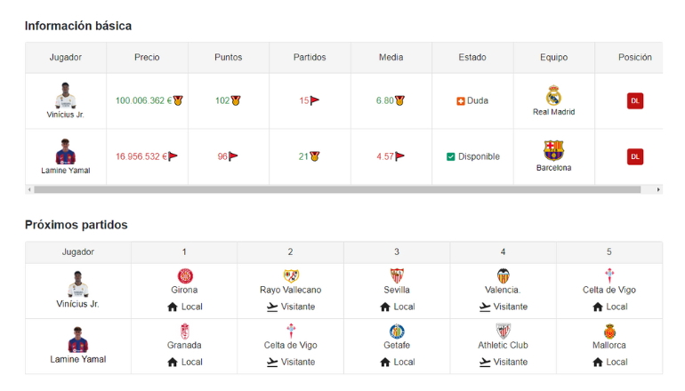Viewport: 685px width, 391px height.
Task: Click the Real Madrid crest icon
Action: pos(553,95)
